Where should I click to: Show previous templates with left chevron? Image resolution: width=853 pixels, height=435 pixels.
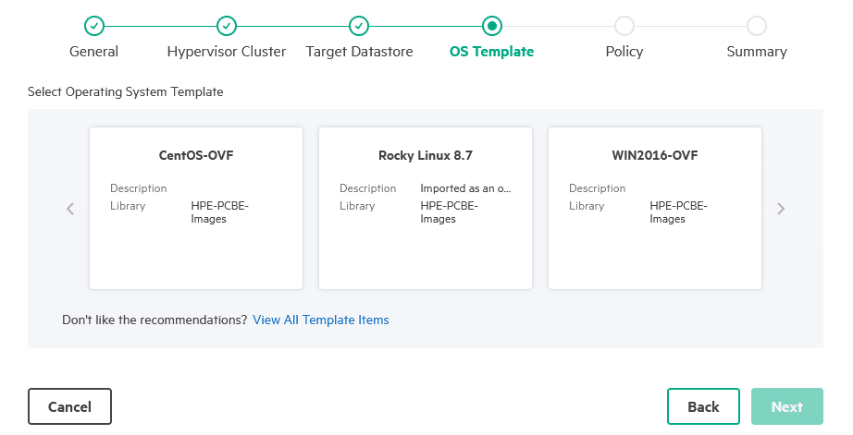tap(70, 209)
